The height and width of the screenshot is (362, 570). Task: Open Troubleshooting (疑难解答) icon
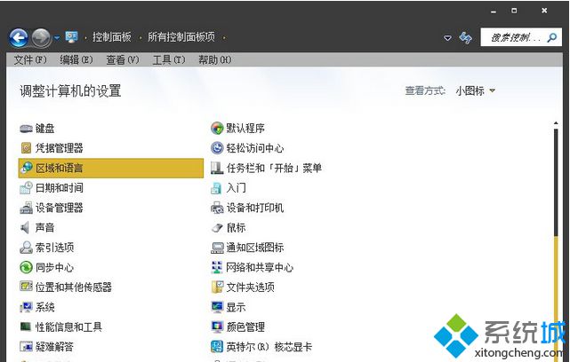tap(26, 347)
